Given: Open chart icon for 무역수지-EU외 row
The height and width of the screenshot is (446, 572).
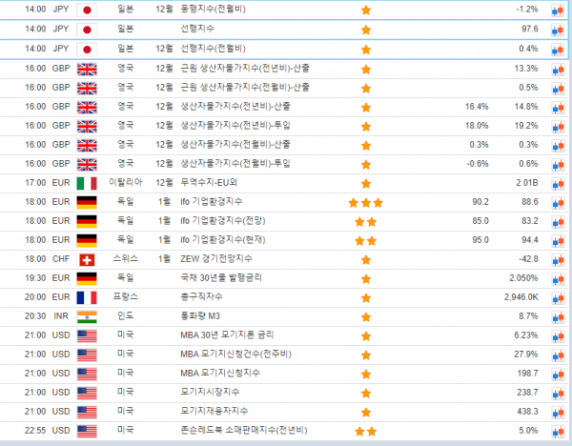Looking at the screenshot, I should click(x=558, y=183).
